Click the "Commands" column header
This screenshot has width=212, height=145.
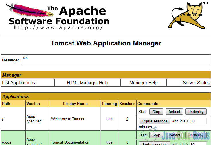coord(147,104)
